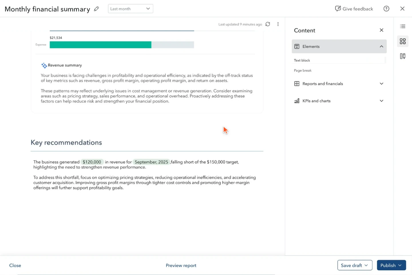Open the Save draft dropdown arrow
Image resolution: width=412 pixels, height=275 pixels.
[x=366, y=265]
